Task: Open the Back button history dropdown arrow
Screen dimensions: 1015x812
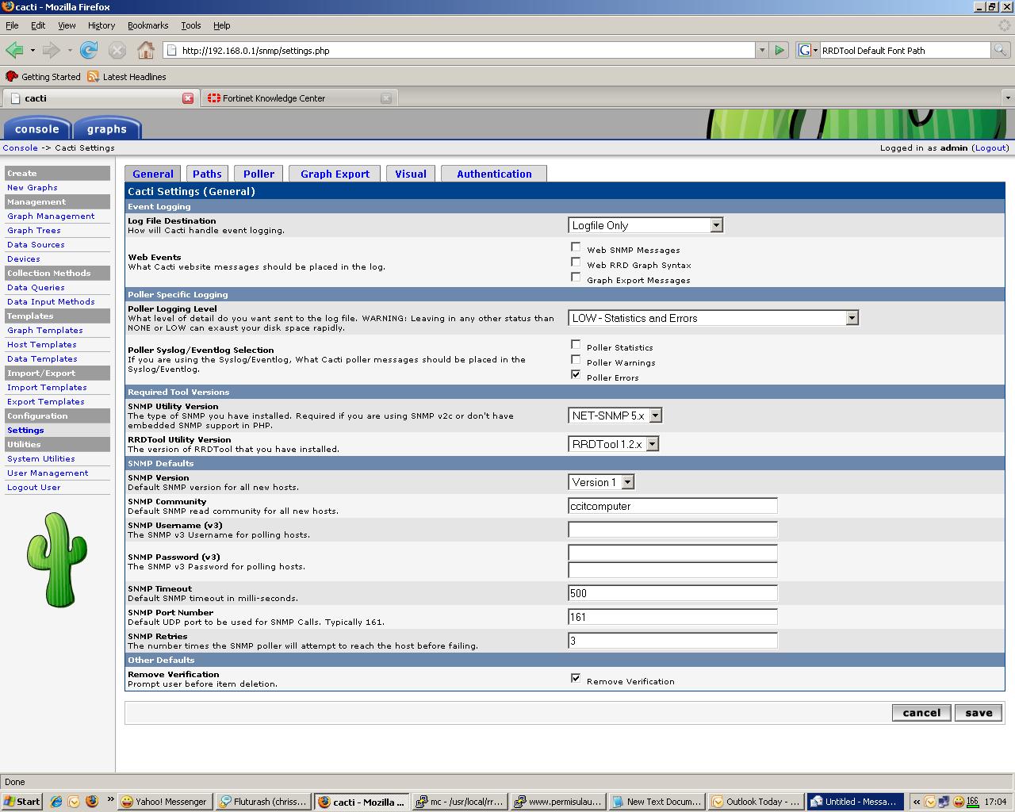Action: 33,50
